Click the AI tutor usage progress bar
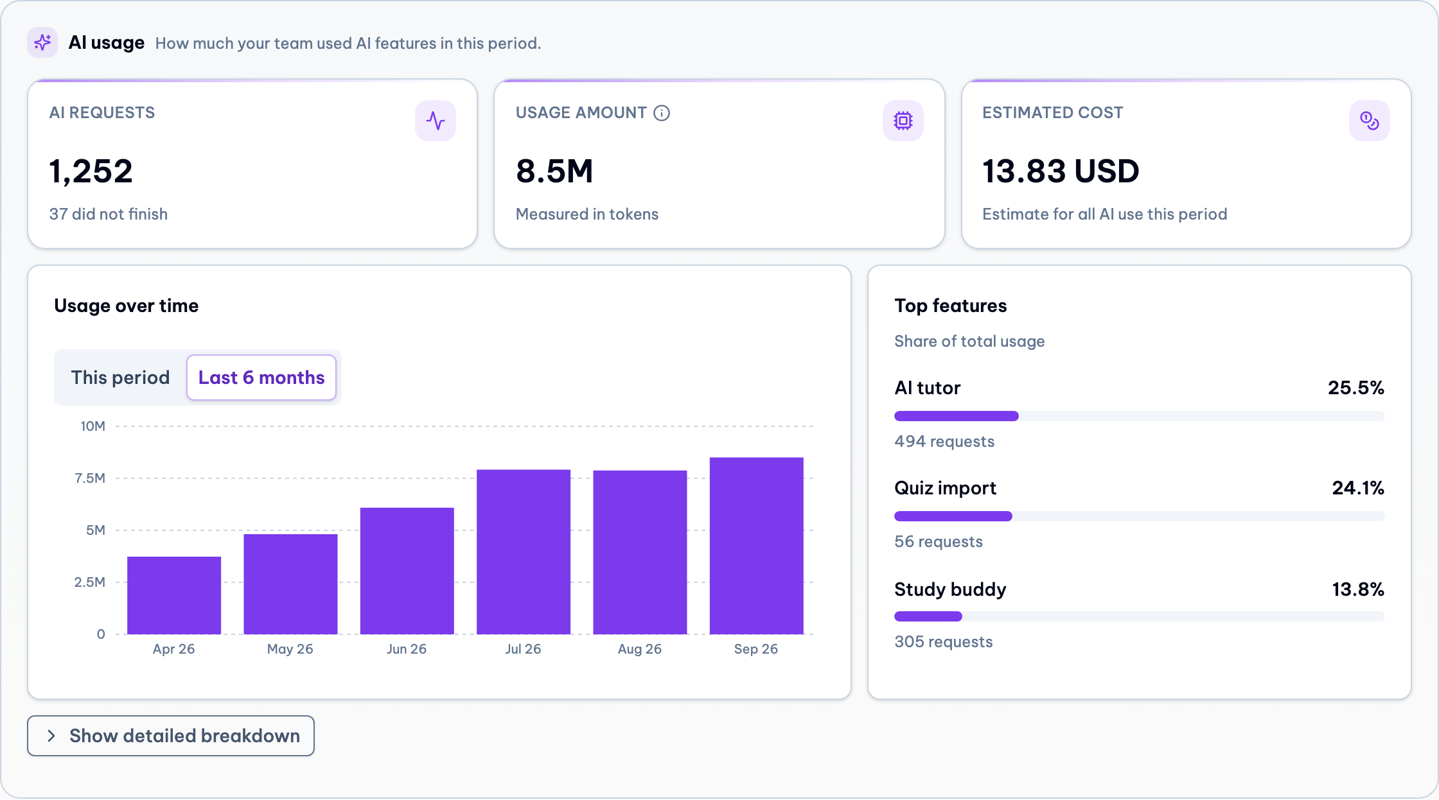Screen dimensions: 1439x800 point(1139,416)
